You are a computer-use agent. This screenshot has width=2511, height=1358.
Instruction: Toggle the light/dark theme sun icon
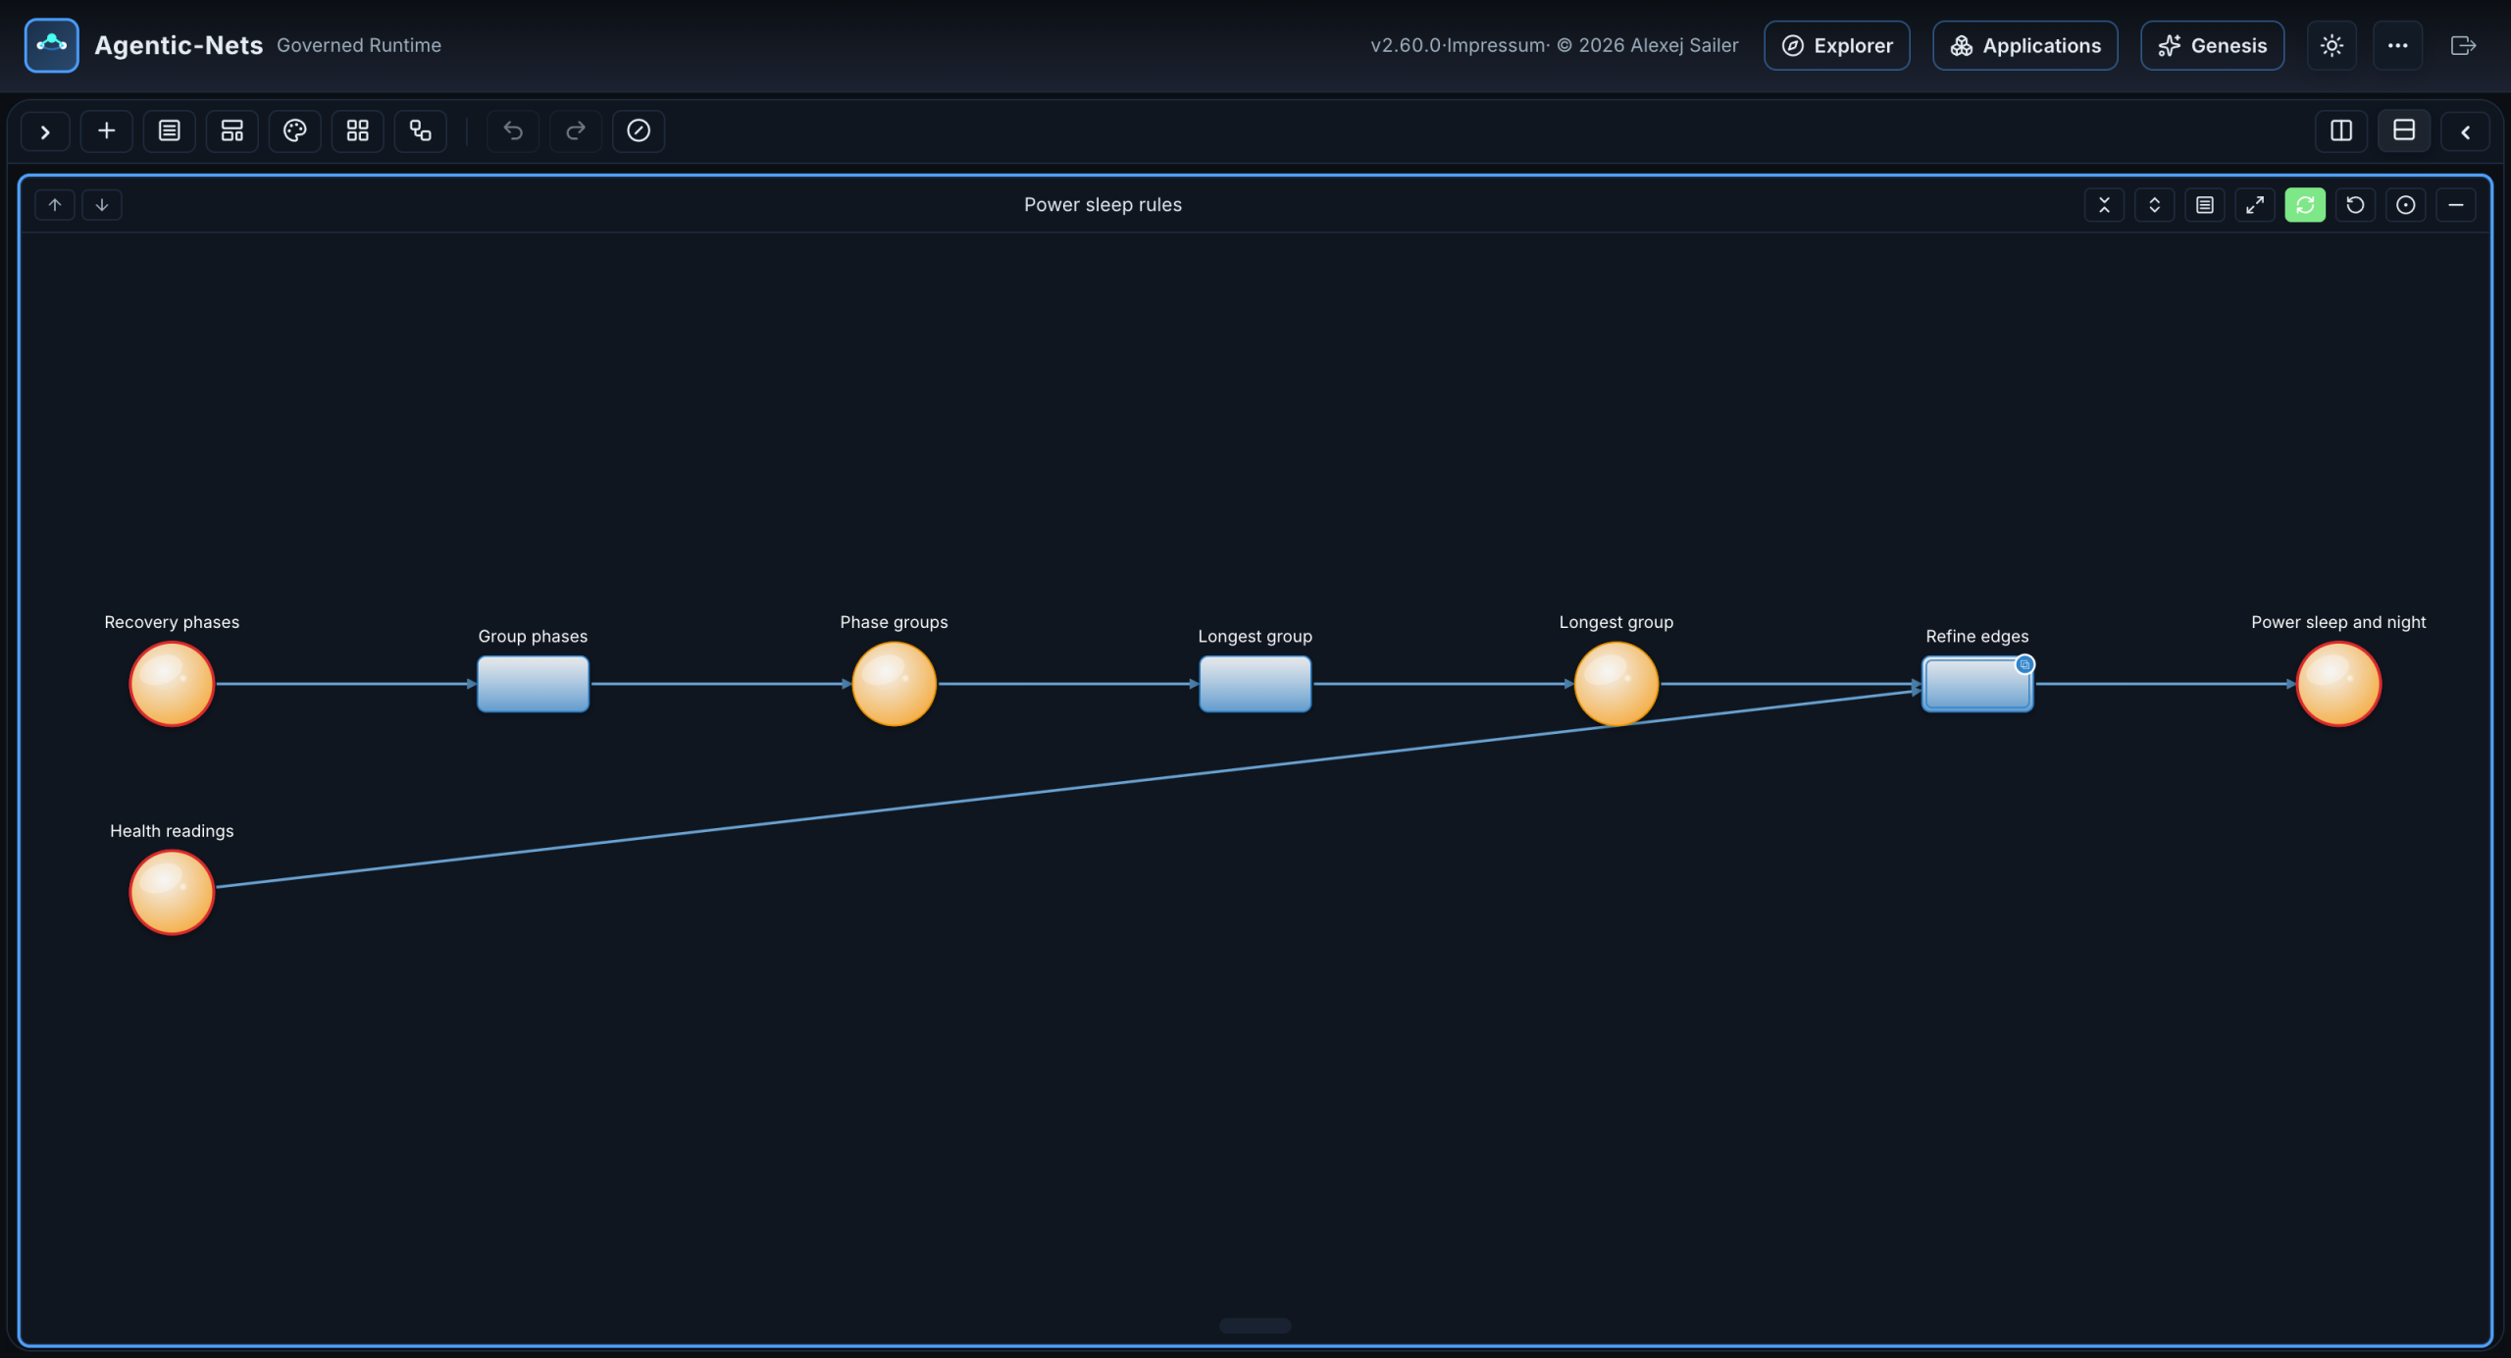click(2332, 45)
